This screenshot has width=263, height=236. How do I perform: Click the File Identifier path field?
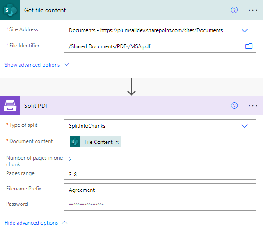160,46
